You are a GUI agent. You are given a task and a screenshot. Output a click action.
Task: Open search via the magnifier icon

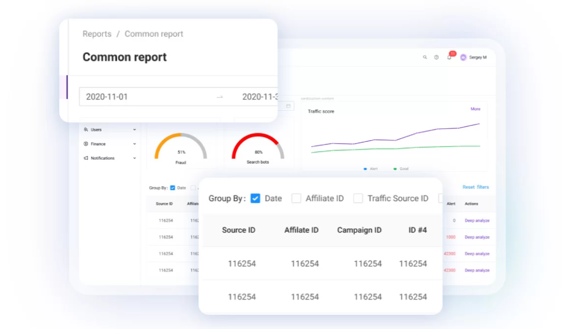425,57
